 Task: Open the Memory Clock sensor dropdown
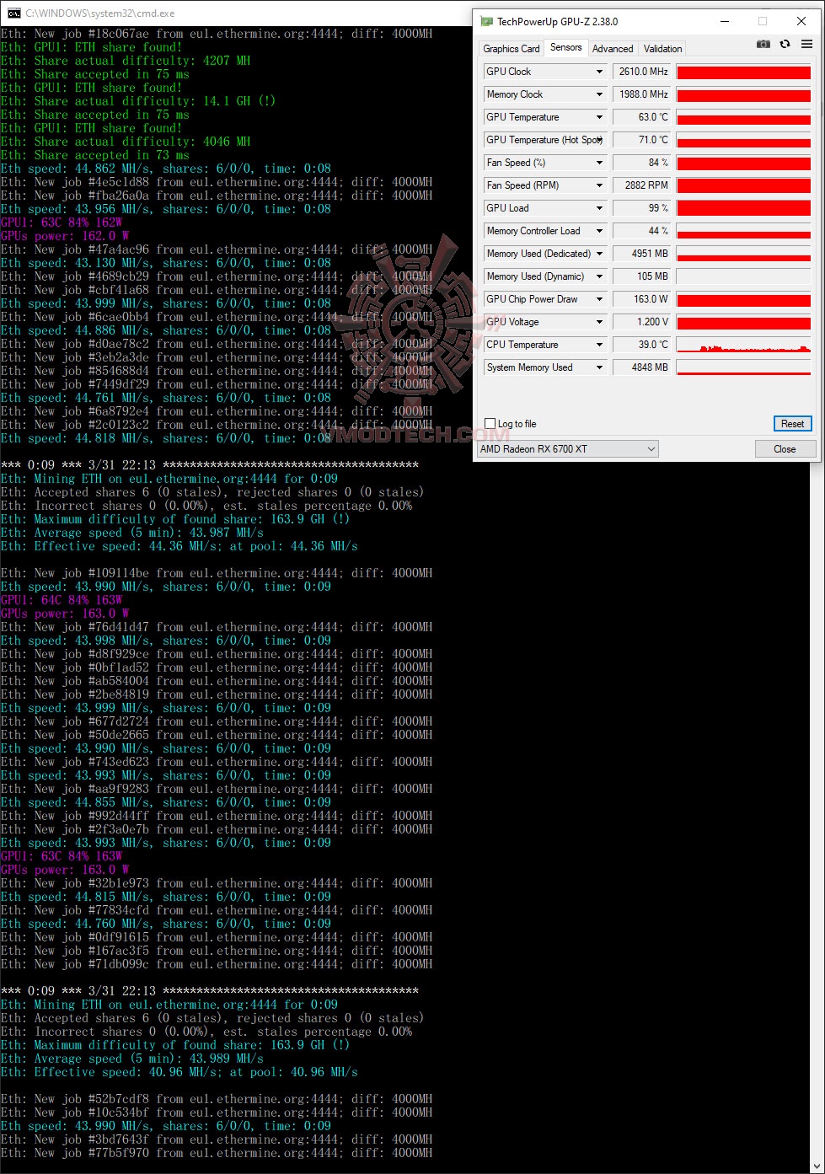pyautogui.click(x=599, y=94)
